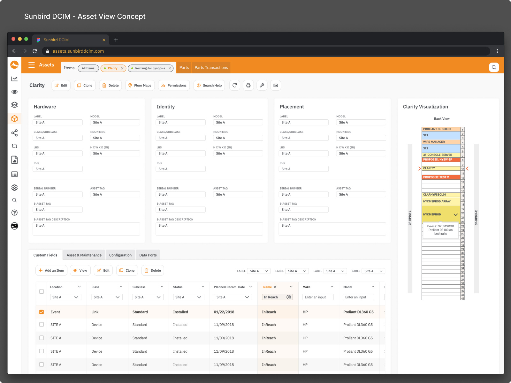Check the first SITE A row checkbox
This screenshot has height=383, width=511.
click(x=42, y=325)
